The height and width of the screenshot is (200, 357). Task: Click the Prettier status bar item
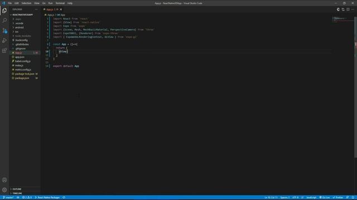(338, 198)
